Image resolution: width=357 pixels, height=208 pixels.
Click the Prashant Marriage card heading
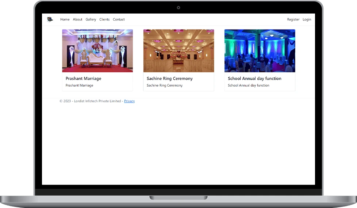pos(84,79)
